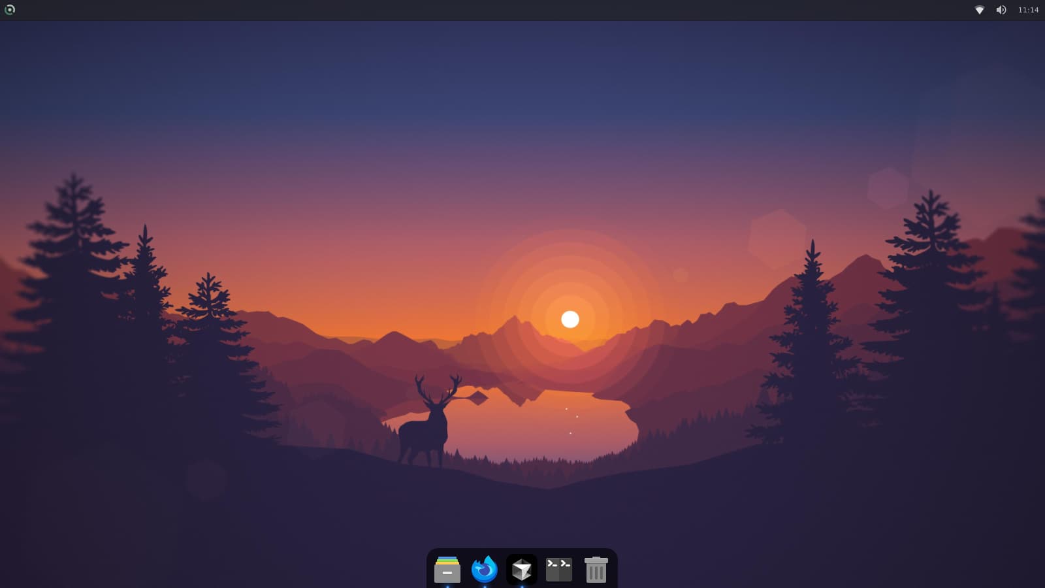Screen dimensions: 1045x588
Task: Open the 11:14 clock
Action: click(1028, 10)
